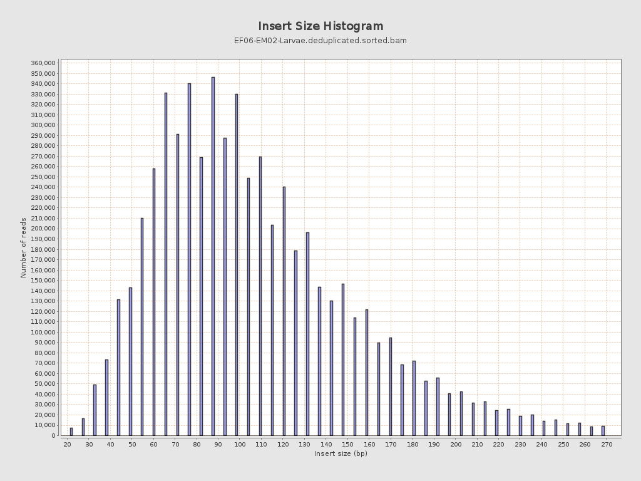Click the bar near 55 bp reaching 210,000

[x=142, y=327]
